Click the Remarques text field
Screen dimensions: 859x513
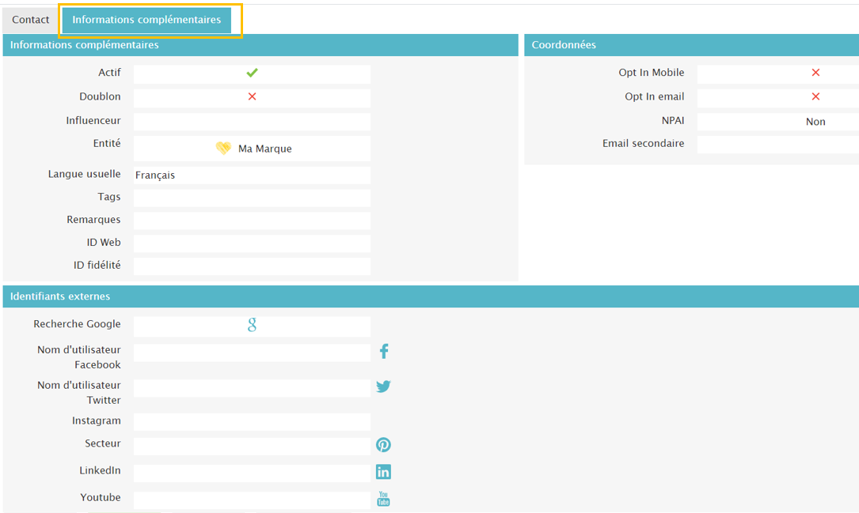(252, 221)
